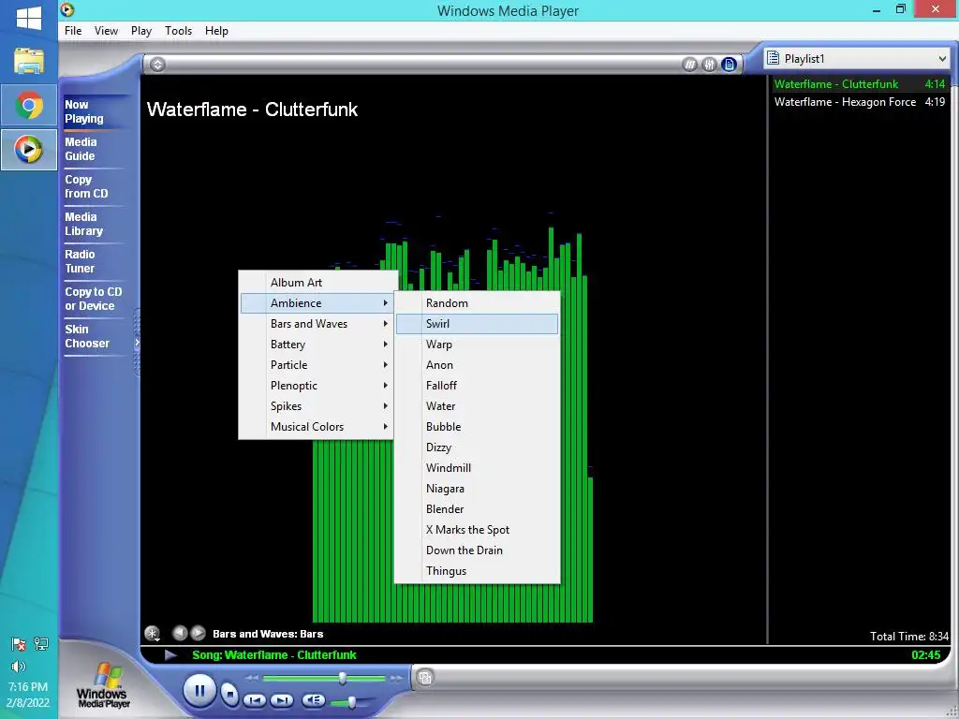Adjust the volume slider thumb
The image size is (959, 719).
click(x=352, y=702)
